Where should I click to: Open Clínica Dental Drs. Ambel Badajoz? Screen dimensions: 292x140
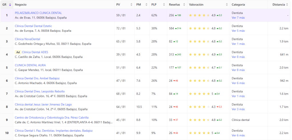coord(37,78)
